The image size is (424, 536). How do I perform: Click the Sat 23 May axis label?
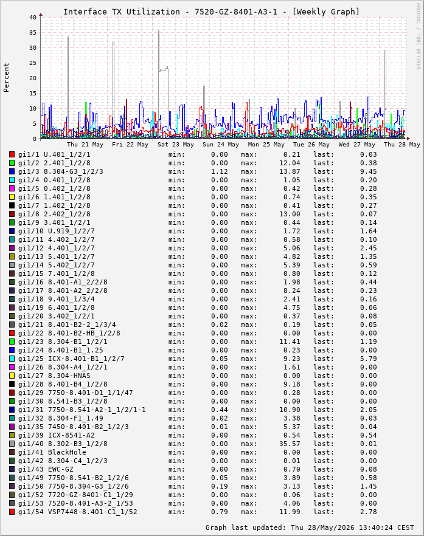click(x=176, y=144)
